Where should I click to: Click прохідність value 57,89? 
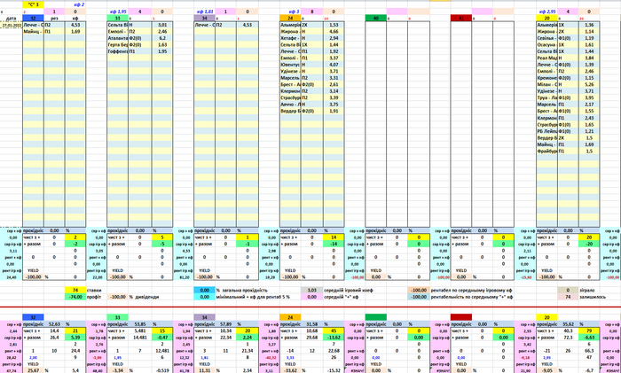(225, 324)
